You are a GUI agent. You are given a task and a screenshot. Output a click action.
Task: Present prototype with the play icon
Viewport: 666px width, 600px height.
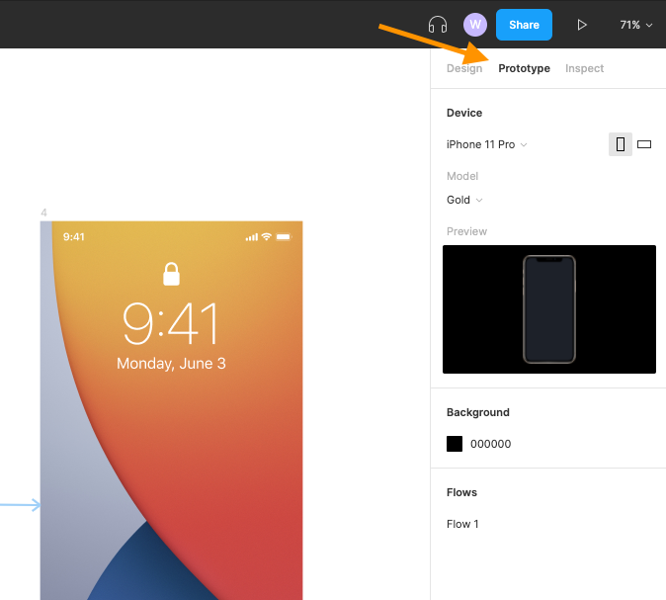coord(582,25)
